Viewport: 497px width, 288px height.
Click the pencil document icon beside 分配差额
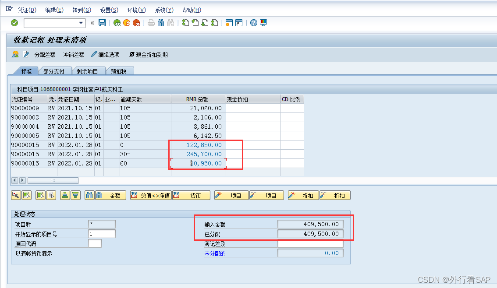(26, 54)
